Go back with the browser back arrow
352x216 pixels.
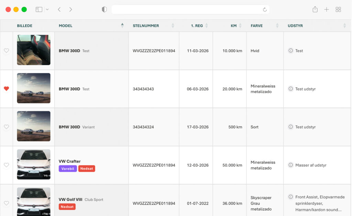[59, 10]
